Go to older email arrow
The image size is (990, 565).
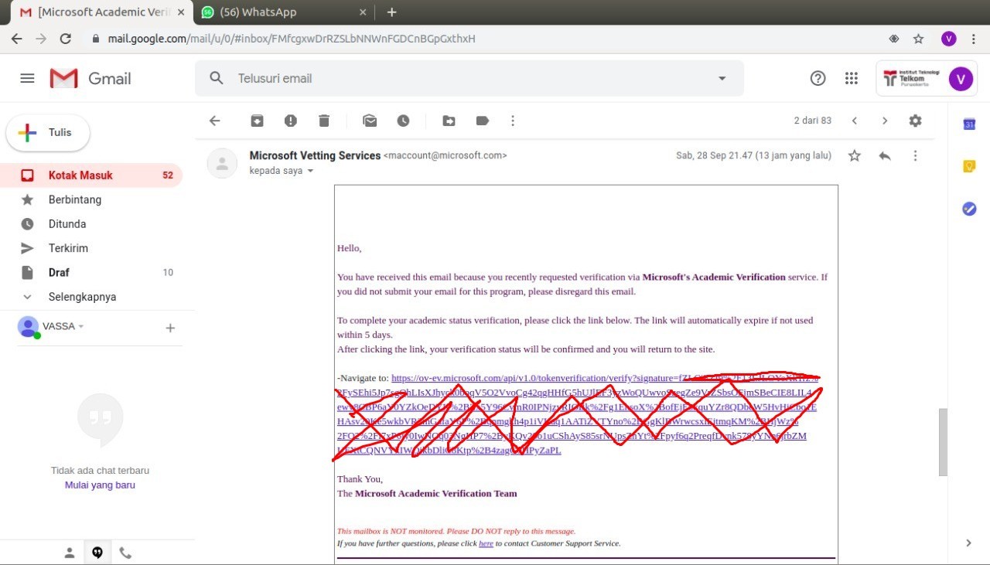coord(885,121)
